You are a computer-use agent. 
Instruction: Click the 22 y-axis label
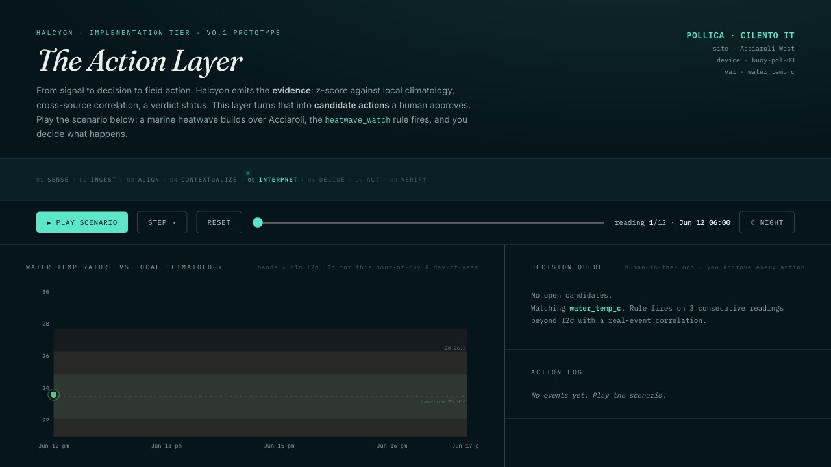[45, 420]
